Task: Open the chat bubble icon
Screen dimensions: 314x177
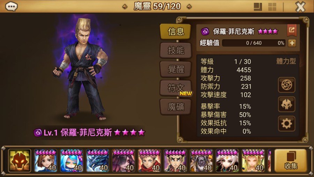Action: coord(12,6)
